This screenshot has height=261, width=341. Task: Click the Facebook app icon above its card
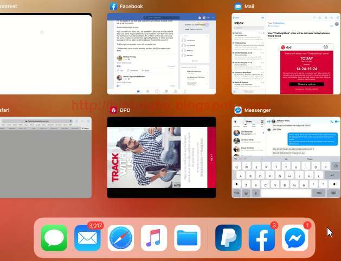(113, 6)
